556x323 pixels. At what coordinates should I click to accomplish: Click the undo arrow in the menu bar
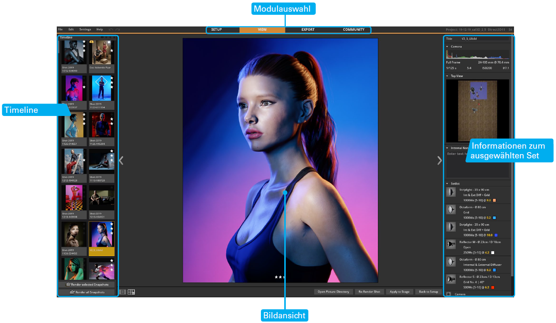click(x=111, y=30)
